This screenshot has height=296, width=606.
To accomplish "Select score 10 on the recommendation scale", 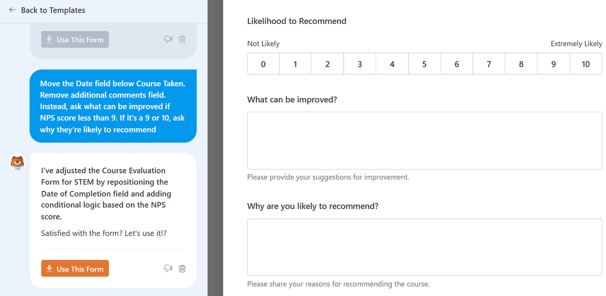I will [x=586, y=64].
